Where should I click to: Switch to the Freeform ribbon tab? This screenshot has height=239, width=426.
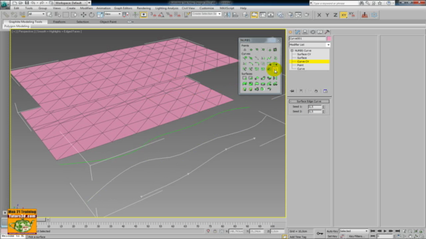(59, 22)
